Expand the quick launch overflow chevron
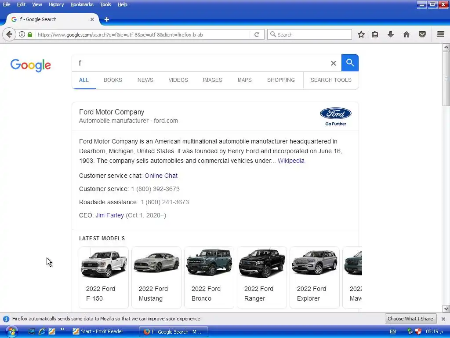The height and width of the screenshot is (338, 450). click(62, 329)
